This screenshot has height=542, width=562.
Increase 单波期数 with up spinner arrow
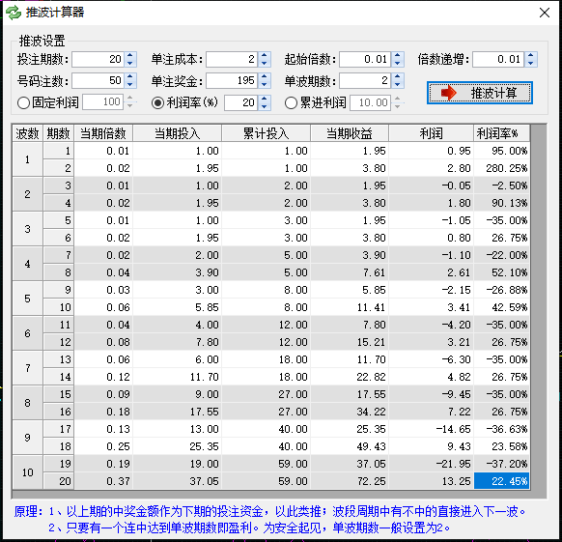point(397,76)
